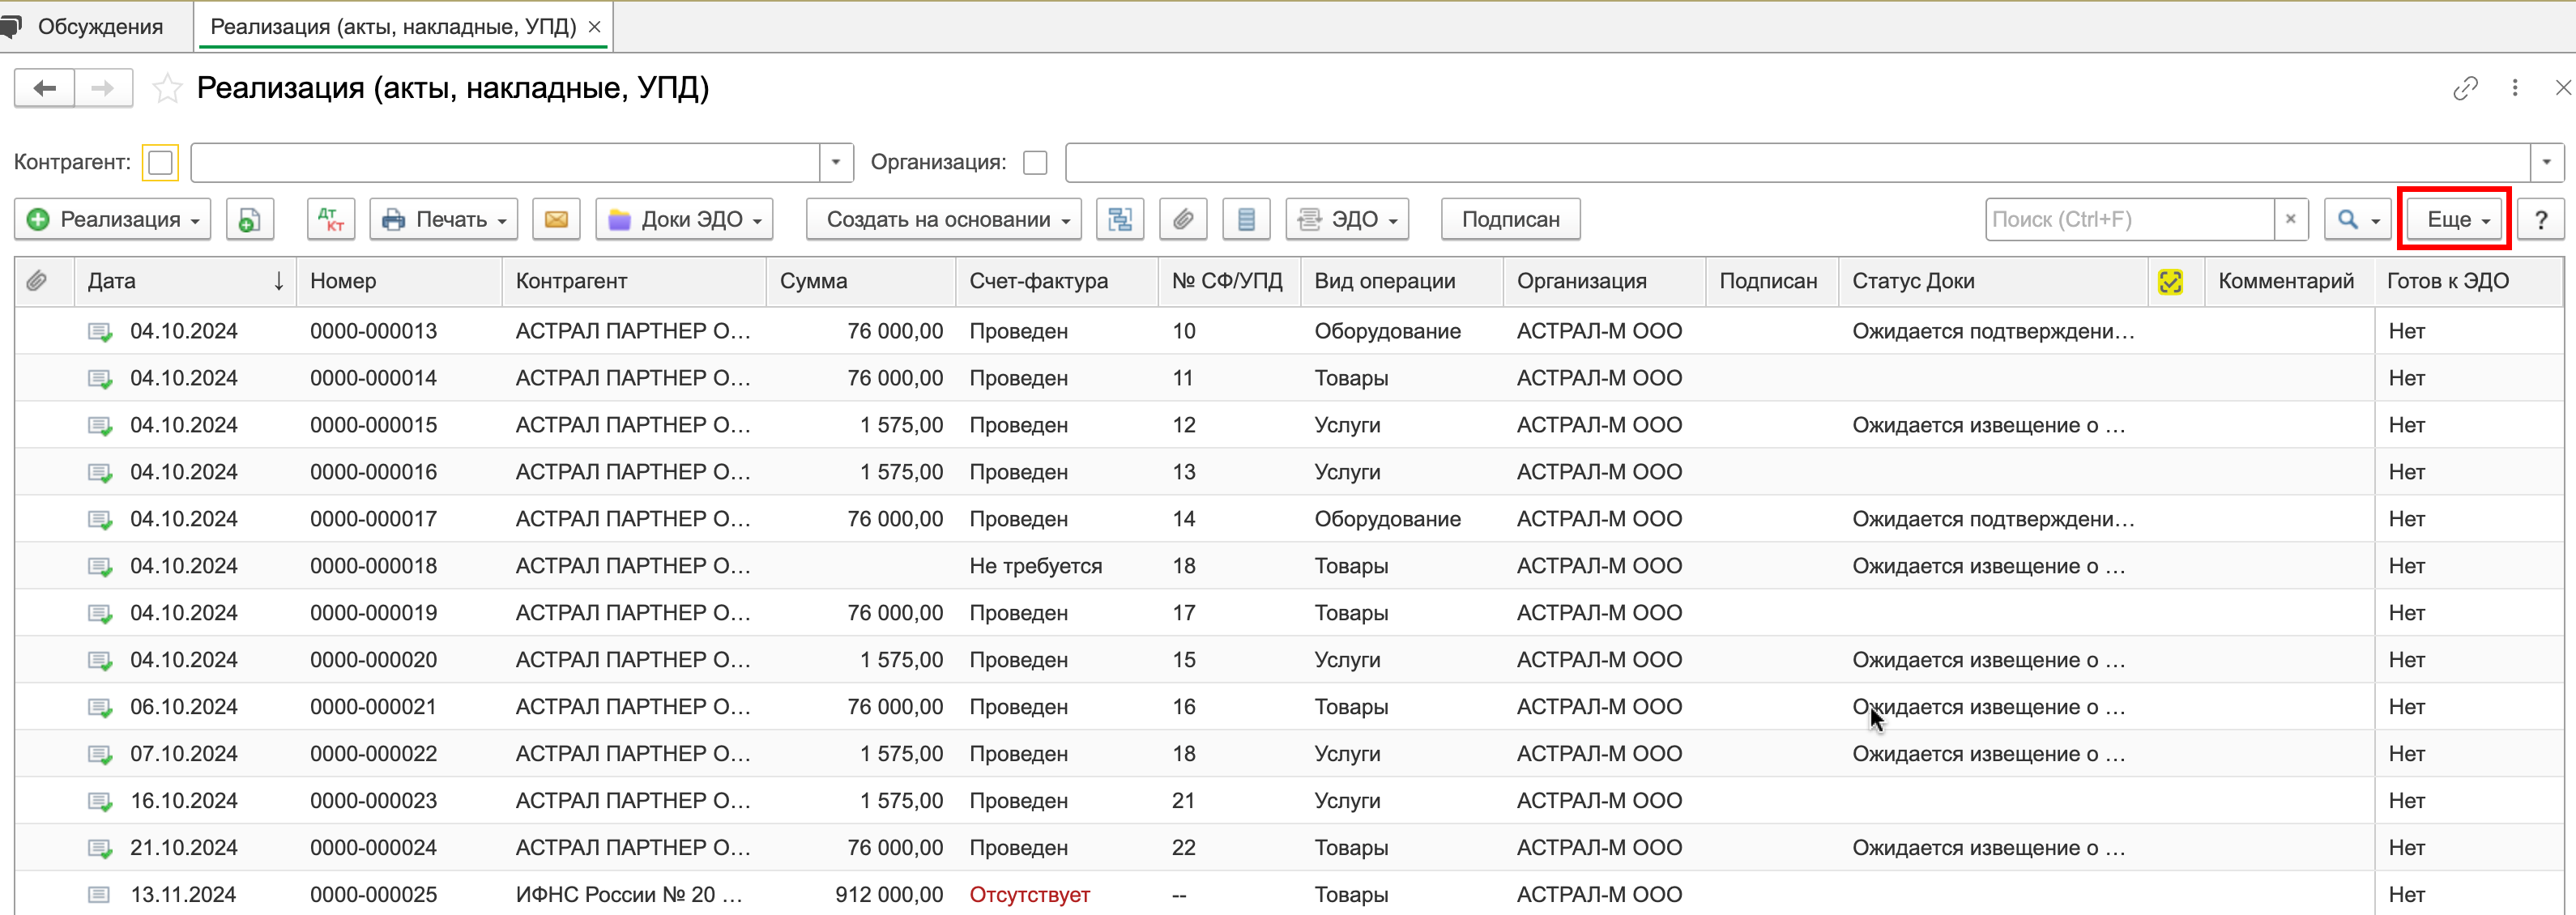Viewport: 2576px width, 915px height.
Task: Open the Печать dropdown menu
Action: tap(444, 219)
